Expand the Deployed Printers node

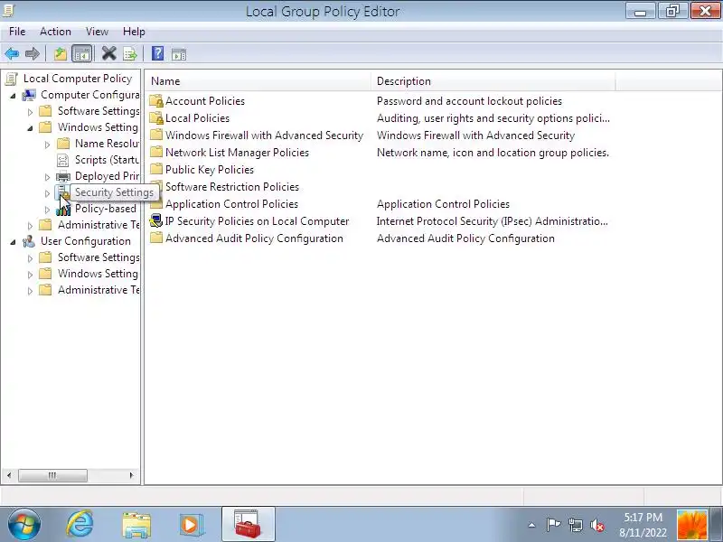coord(48,176)
